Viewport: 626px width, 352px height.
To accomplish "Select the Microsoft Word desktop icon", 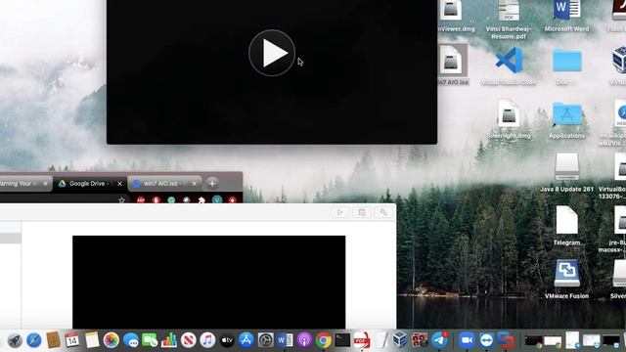I will pyautogui.click(x=566, y=16).
